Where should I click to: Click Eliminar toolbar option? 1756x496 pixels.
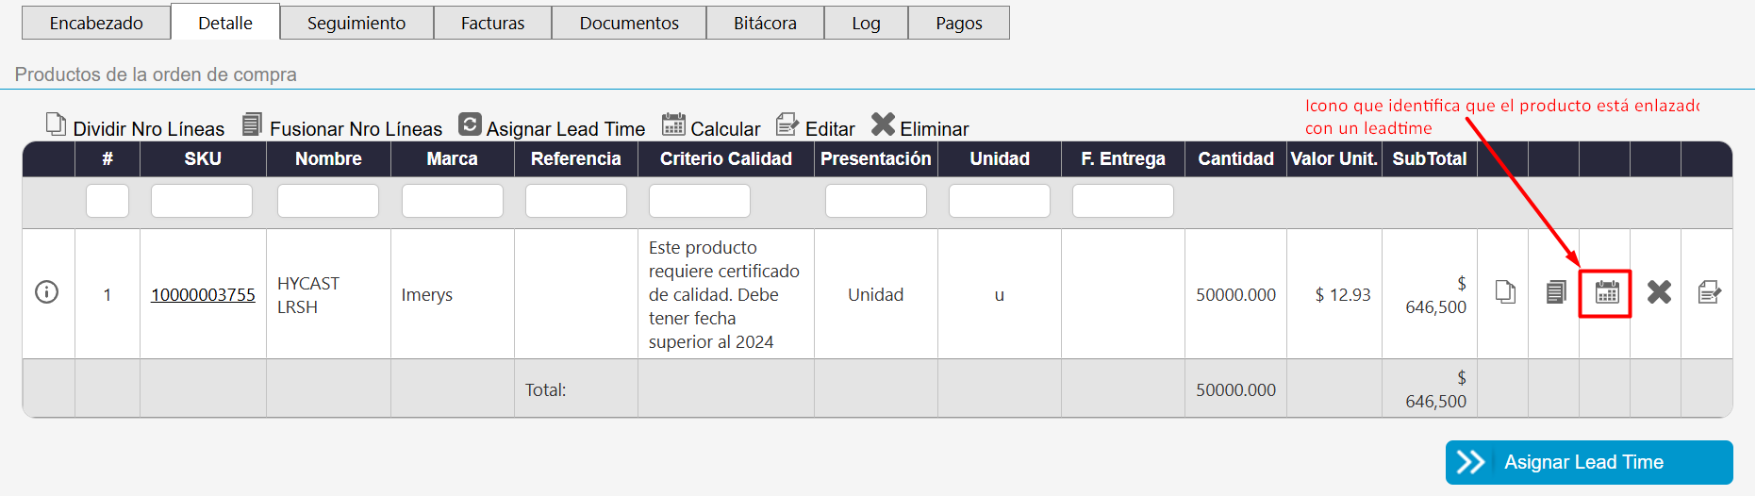coord(919,127)
